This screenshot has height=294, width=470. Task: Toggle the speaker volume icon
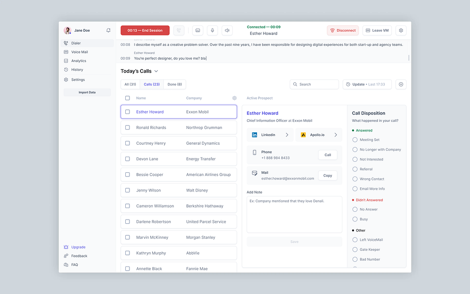coord(227,30)
